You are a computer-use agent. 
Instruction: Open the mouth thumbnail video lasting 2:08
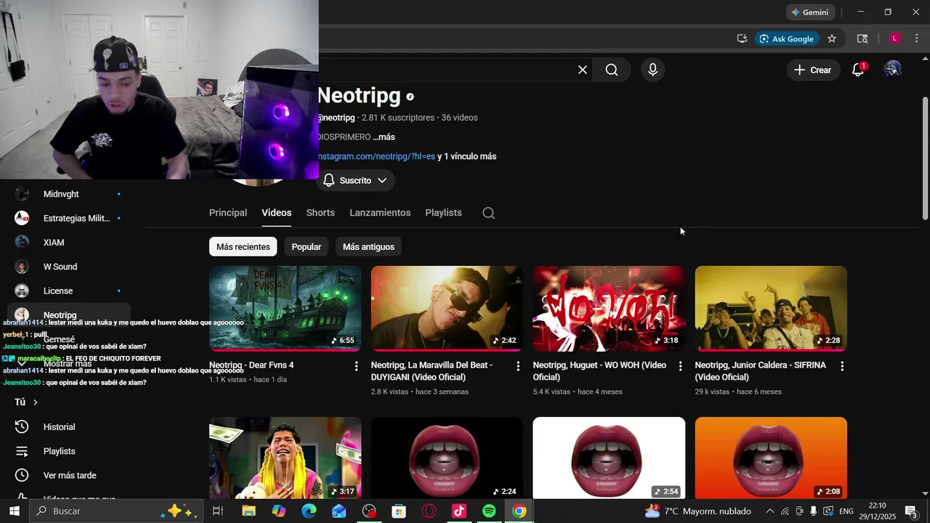[771, 458]
